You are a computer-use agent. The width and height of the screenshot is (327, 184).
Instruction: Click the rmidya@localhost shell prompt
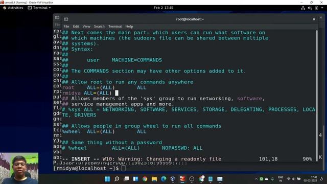tap(86, 168)
